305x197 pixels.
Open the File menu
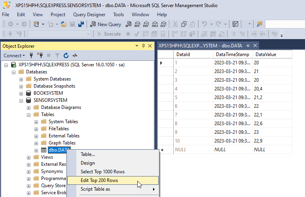[6, 15]
